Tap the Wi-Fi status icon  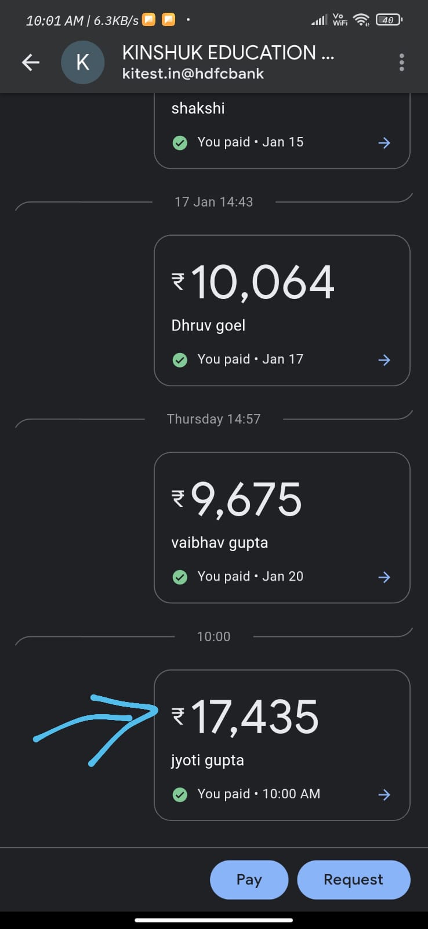tap(361, 20)
